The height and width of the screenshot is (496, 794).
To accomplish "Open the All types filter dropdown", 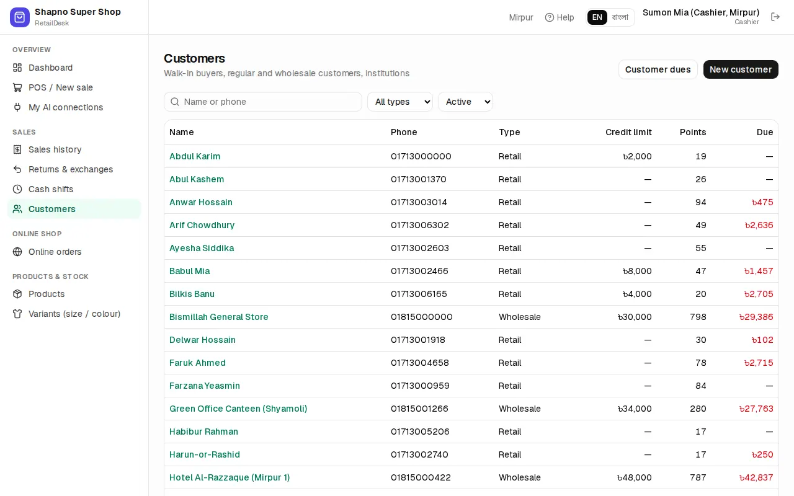I will click(400, 102).
